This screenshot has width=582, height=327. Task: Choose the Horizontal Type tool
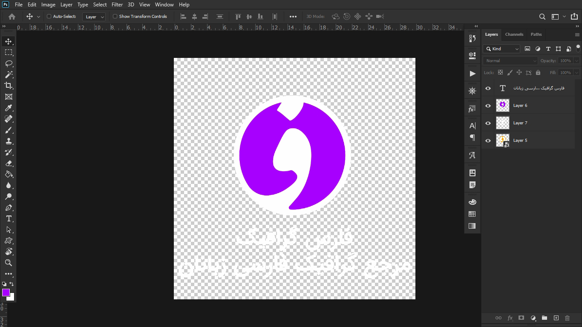coord(9,218)
